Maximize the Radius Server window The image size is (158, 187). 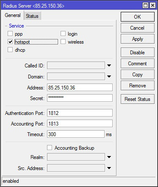pyautogui.click(x=145, y=6)
